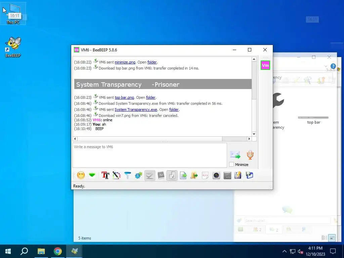The height and width of the screenshot is (258, 344).
Task: Select the BeeBEEP desktop shortcut
Action: 13,47
